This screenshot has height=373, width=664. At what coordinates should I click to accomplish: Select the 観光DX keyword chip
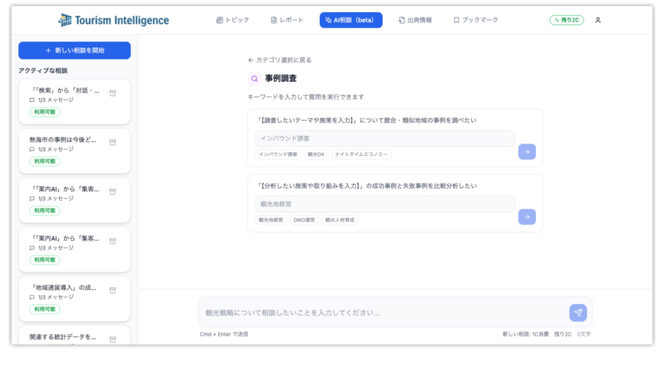(316, 154)
